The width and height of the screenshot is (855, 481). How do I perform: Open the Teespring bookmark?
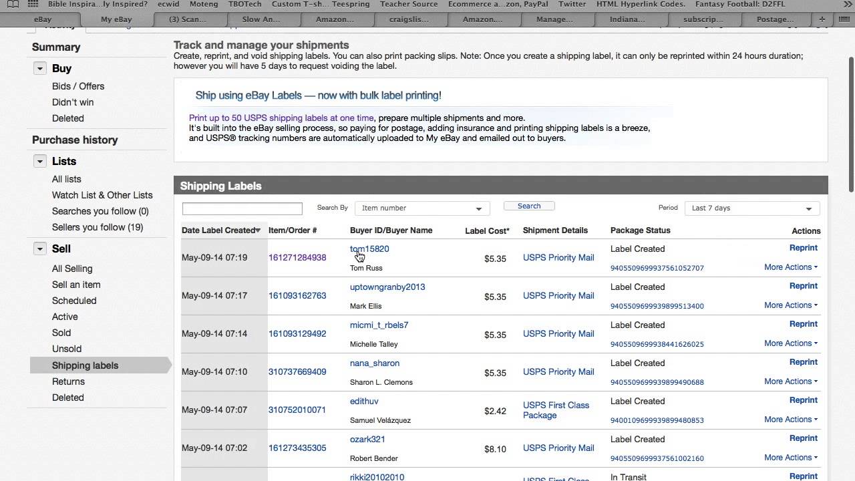point(350,4)
